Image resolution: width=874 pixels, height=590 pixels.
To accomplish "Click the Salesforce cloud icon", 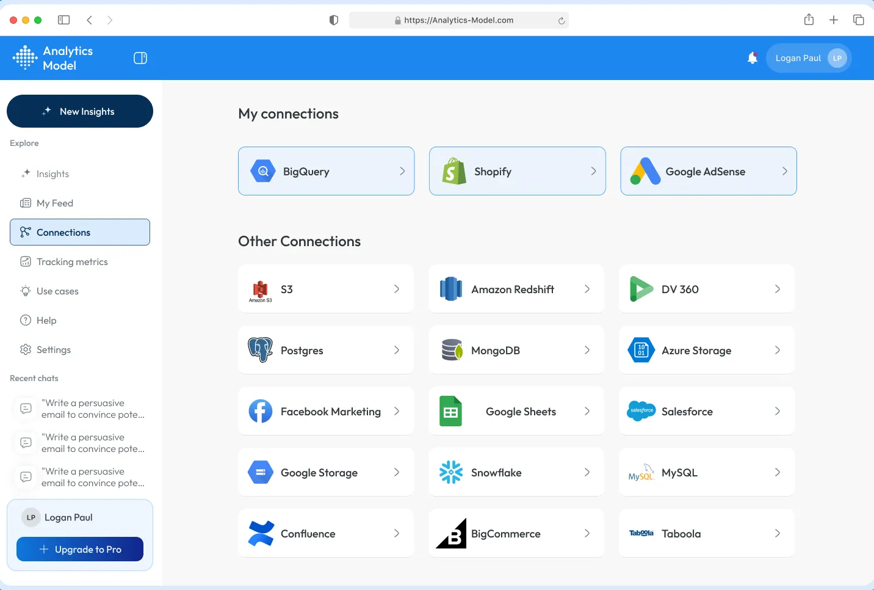I will coord(641,411).
